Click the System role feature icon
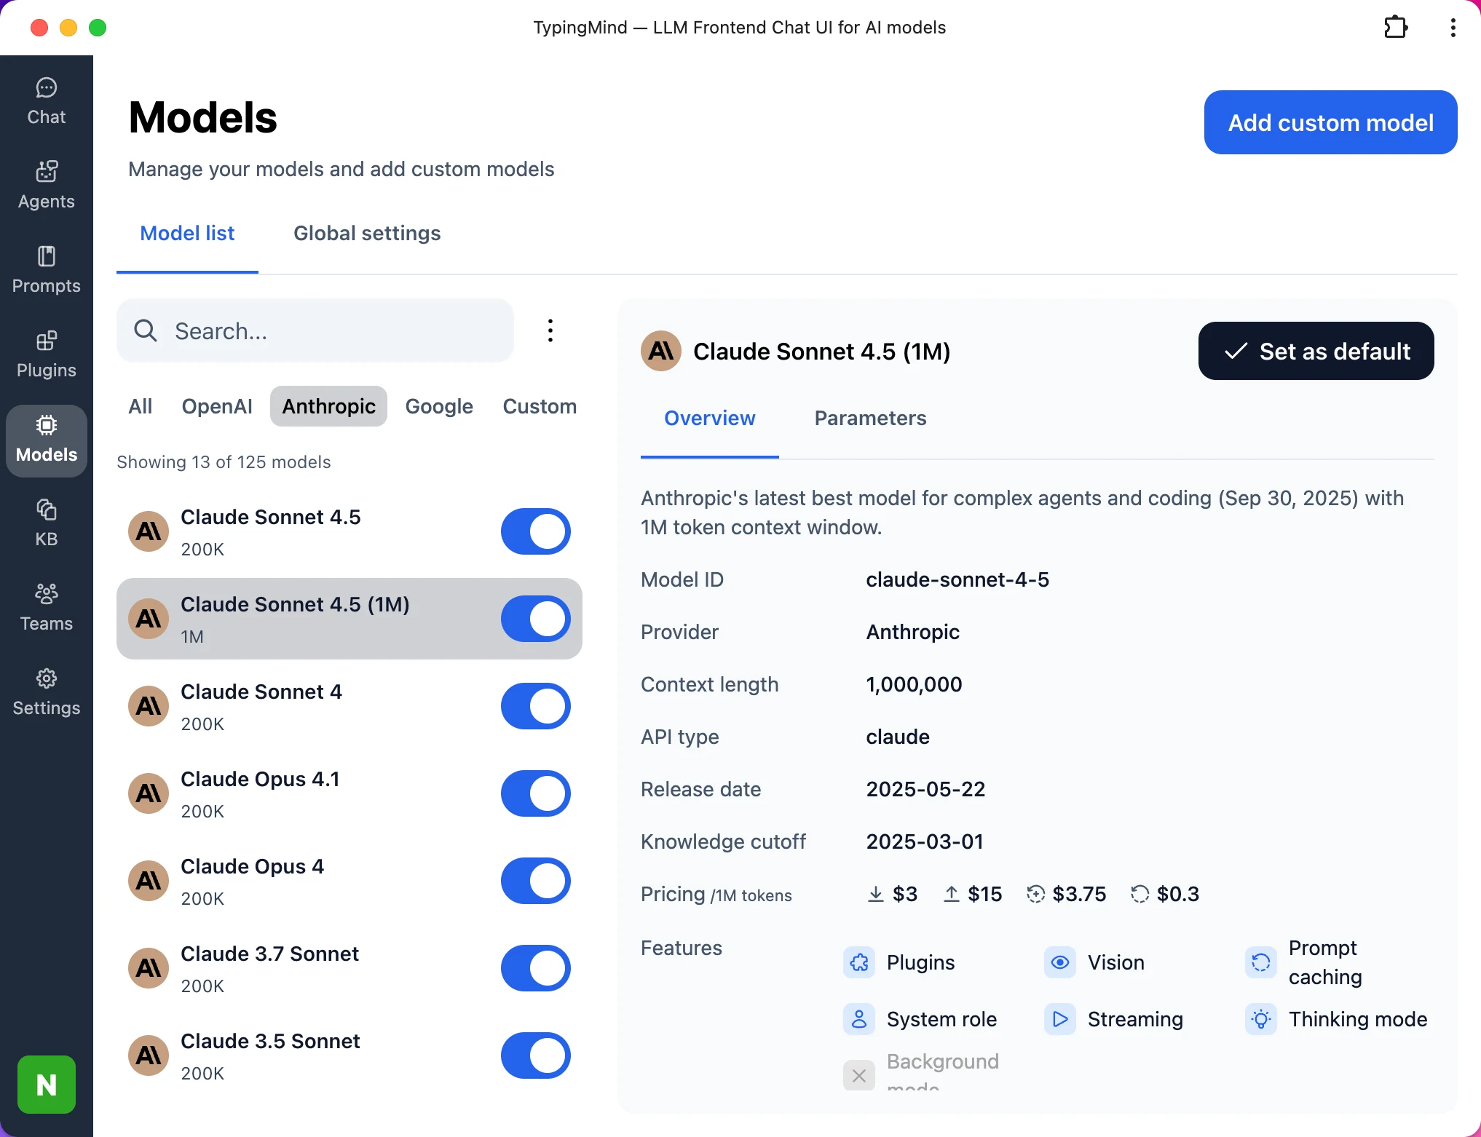 859,1019
